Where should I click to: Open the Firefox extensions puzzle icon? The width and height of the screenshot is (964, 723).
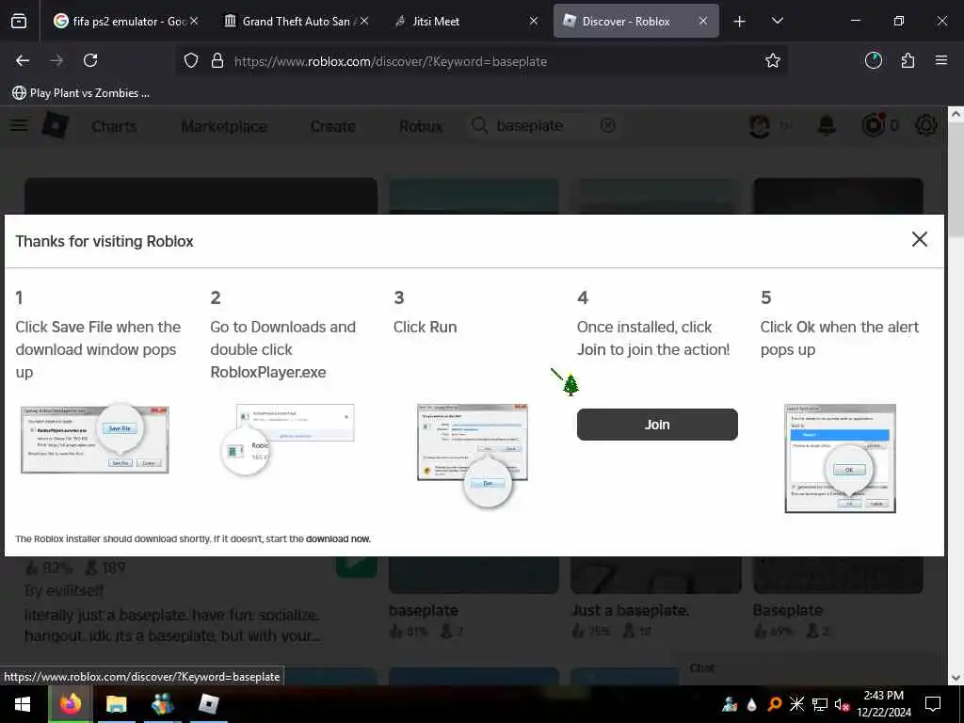tap(908, 60)
